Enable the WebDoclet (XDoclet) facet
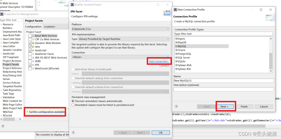The height and width of the screenshot is (139, 281). (30, 69)
